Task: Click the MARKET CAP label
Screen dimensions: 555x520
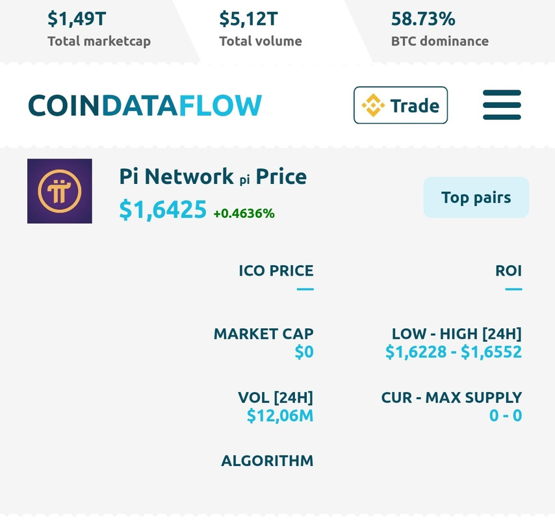Action: point(263,334)
